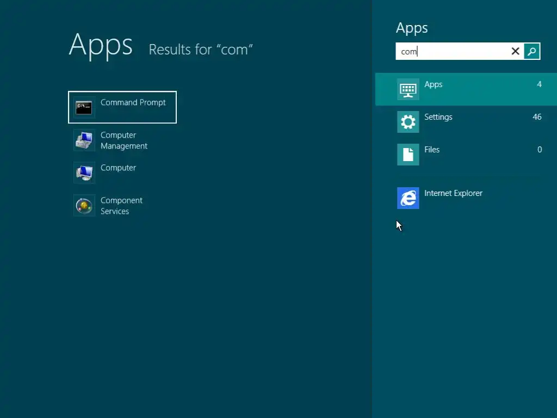Click the 'Component Services' label
This screenshot has width=557, height=418.
121,206
